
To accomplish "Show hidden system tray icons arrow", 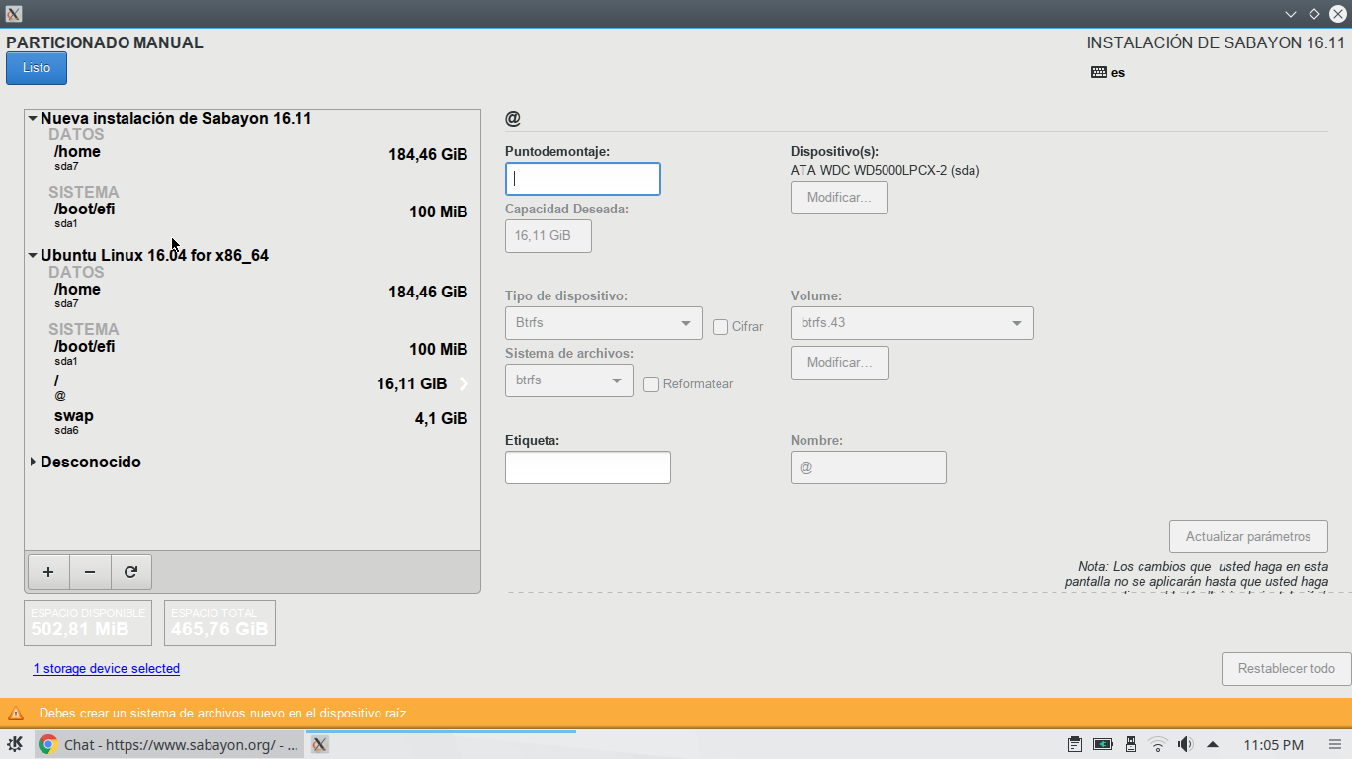I will pos(1213,744).
